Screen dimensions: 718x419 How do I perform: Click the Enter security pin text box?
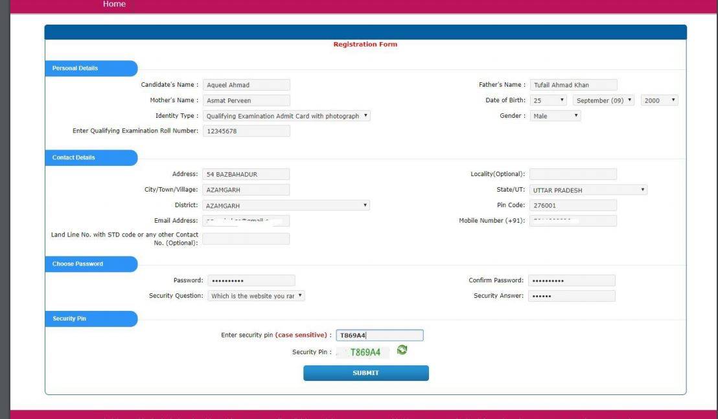pyautogui.click(x=379, y=335)
